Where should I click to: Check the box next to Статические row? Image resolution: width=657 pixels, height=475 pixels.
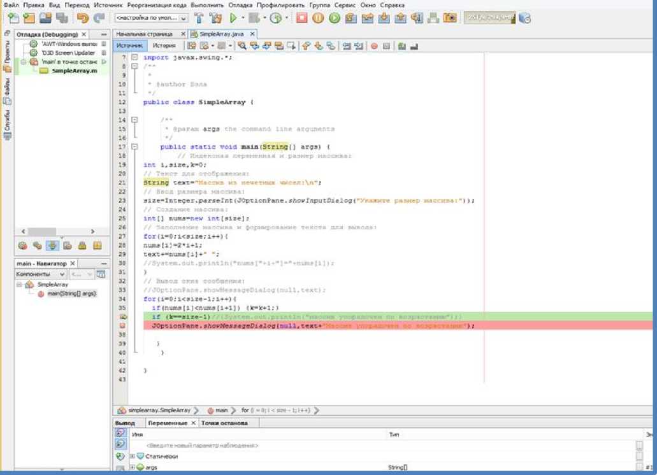(639, 457)
